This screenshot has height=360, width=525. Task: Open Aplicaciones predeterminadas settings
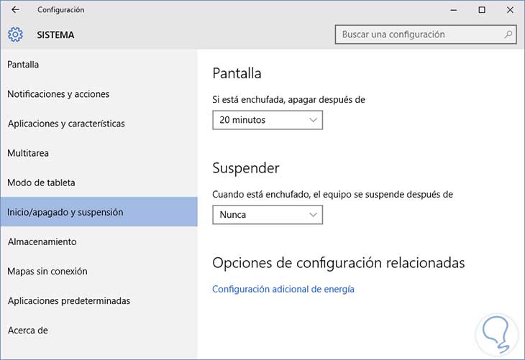(x=69, y=301)
